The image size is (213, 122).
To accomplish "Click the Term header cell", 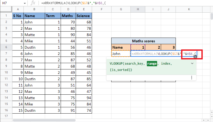I will coord(53,16).
